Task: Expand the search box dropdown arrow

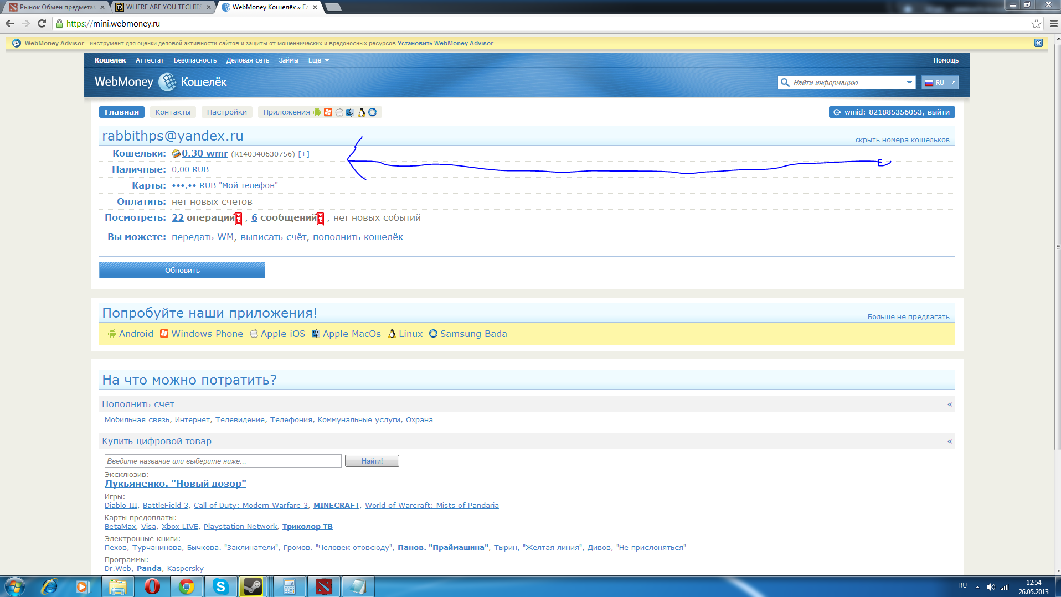Action: (909, 82)
